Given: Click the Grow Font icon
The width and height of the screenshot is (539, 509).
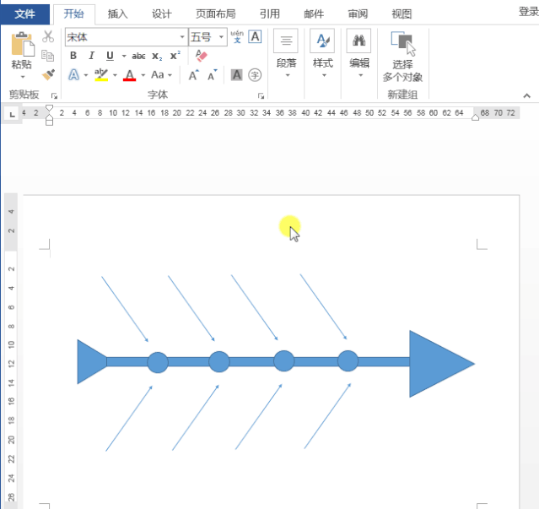Looking at the screenshot, I should 193,75.
